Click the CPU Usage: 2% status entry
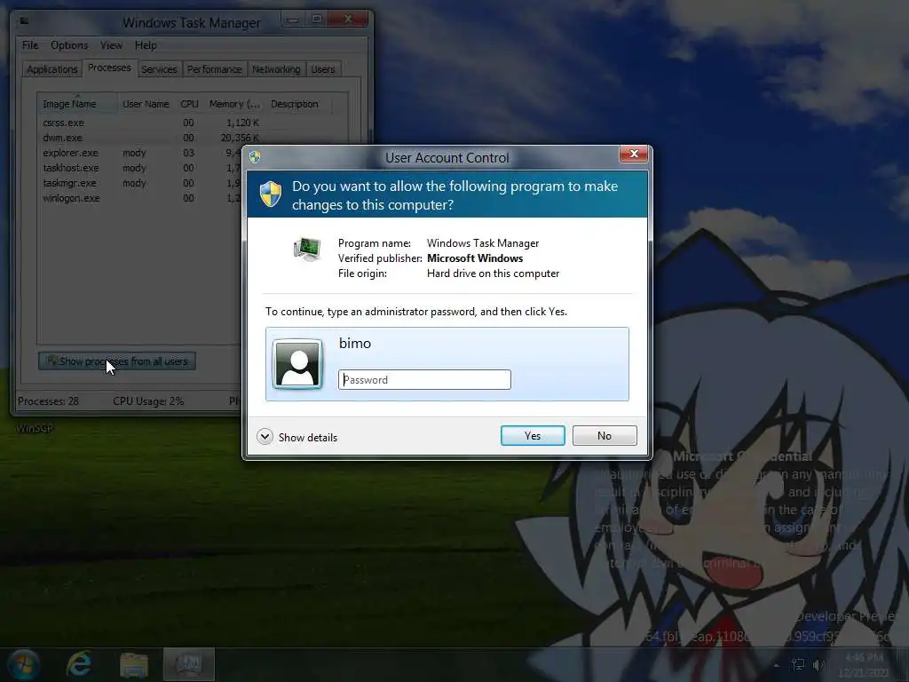The image size is (909, 682). (x=148, y=401)
